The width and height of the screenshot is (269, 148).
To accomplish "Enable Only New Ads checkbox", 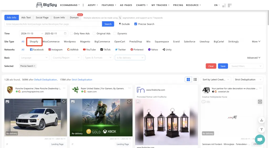I will (71, 33).
